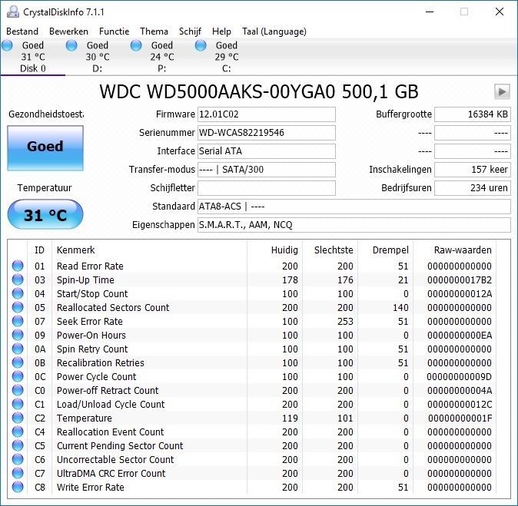Viewport: 518px width, 506px height.
Task: Click the blue orb beside Load/Unload Cycle Count
Action: click(x=18, y=405)
